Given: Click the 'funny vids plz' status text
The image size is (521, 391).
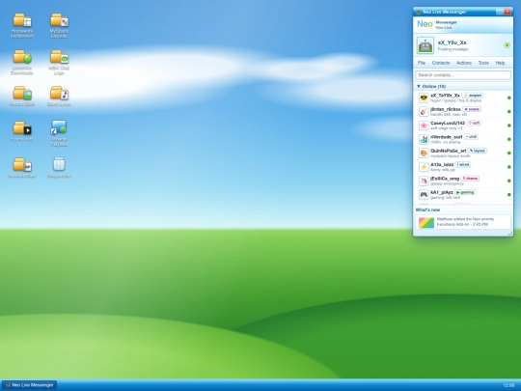Looking at the screenshot, I should pyautogui.click(x=443, y=170).
